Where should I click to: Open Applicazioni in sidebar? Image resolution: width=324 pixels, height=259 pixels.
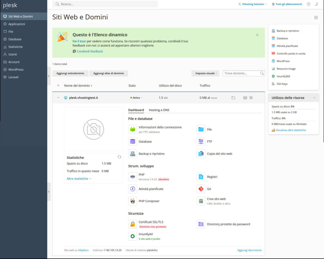pos(24,24)
